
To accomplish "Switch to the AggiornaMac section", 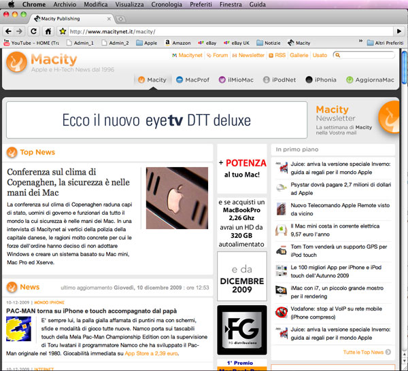I will pyautogui.click(x=371, y=79).
